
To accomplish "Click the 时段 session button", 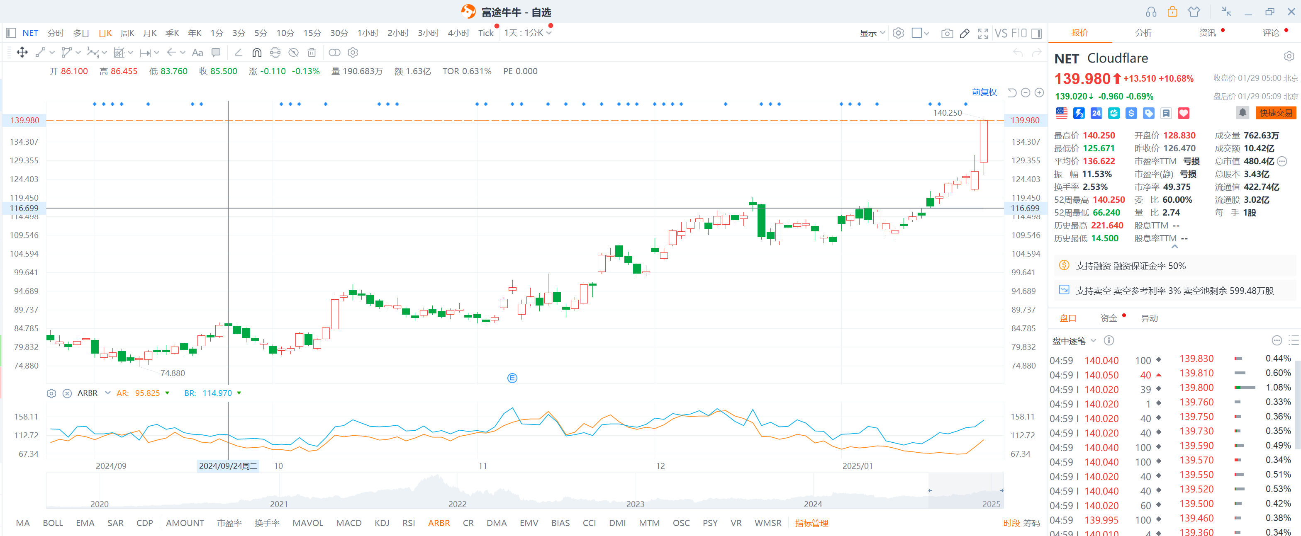I will (1011, 524).
